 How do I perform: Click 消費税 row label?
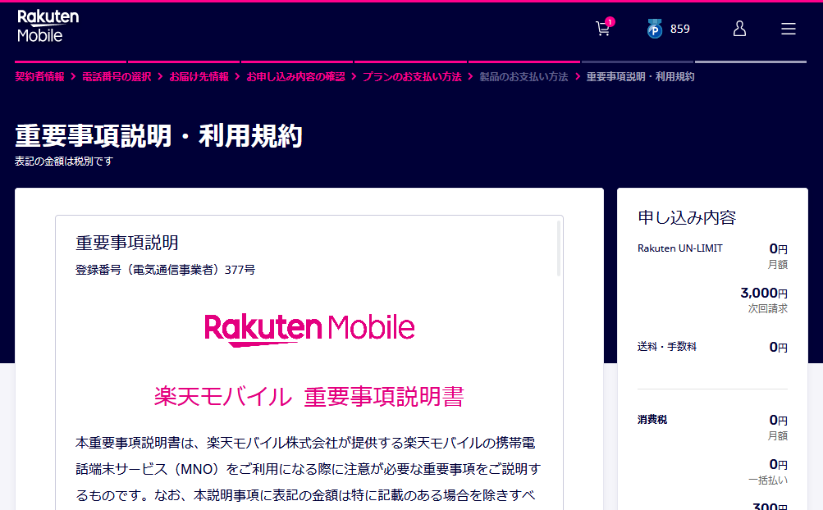[652, 419]
